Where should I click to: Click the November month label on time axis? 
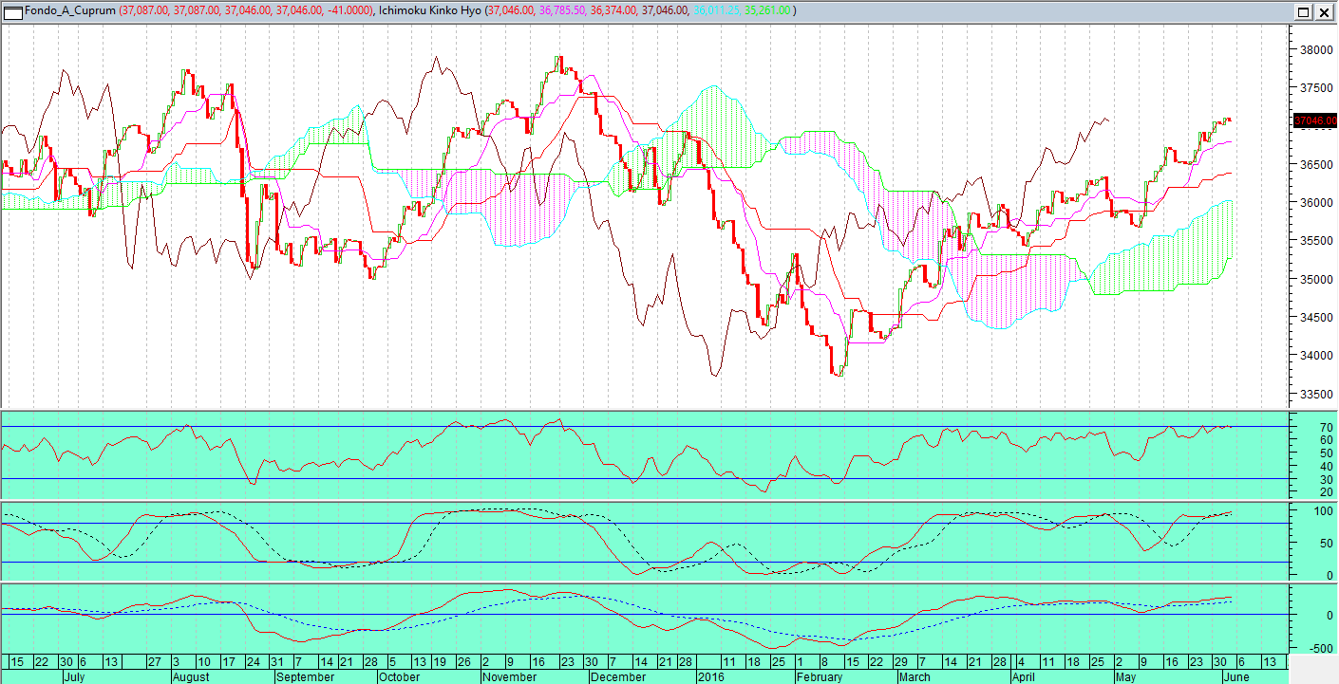pos(510,677)
